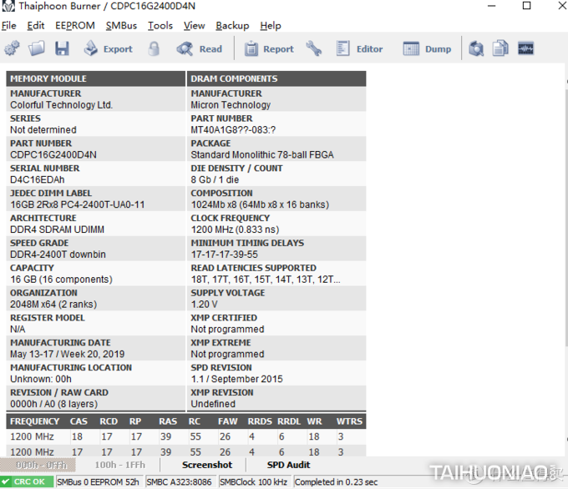Click the CRC OK status indicator
The width and height of the screenshot is (568, 489).
[27, 481]
